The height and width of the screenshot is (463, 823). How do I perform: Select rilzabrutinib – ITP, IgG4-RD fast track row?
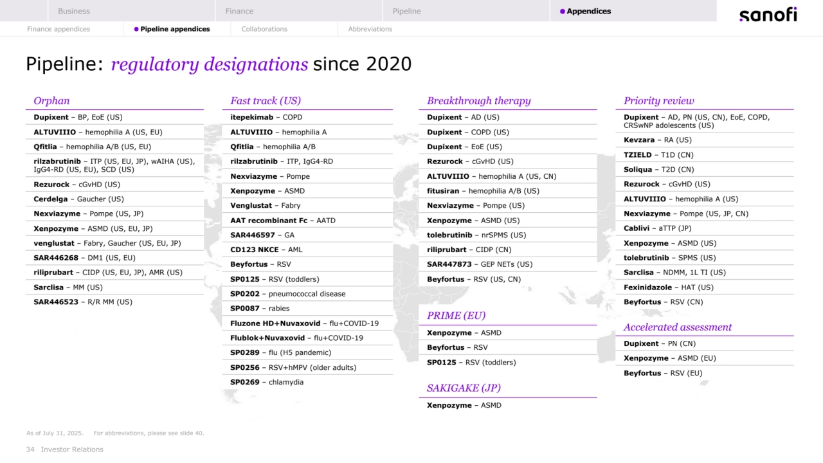307,161
